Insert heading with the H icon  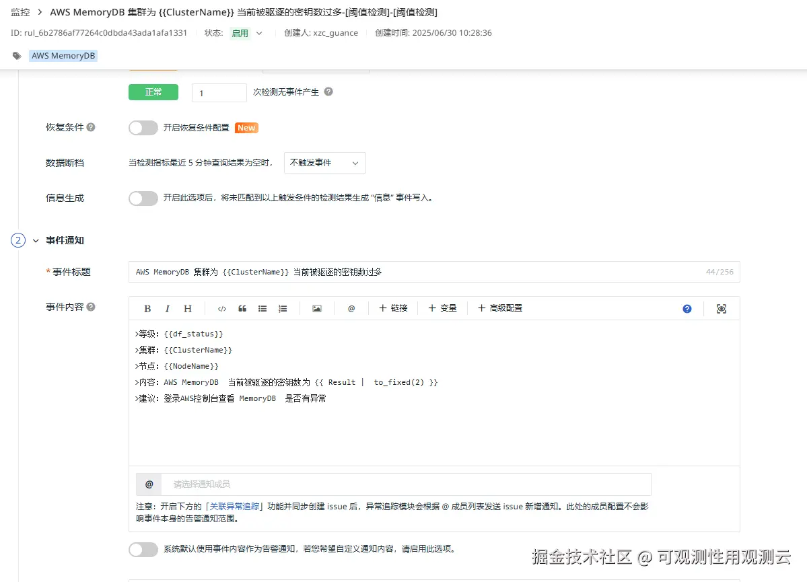tap(188, 309)
